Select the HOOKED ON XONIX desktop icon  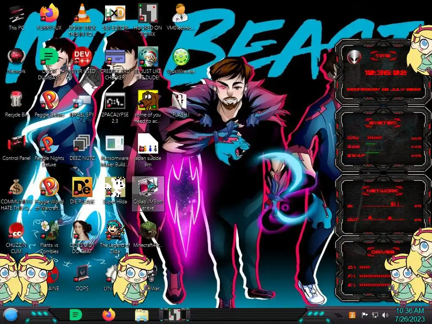click(x=148, y=20)
